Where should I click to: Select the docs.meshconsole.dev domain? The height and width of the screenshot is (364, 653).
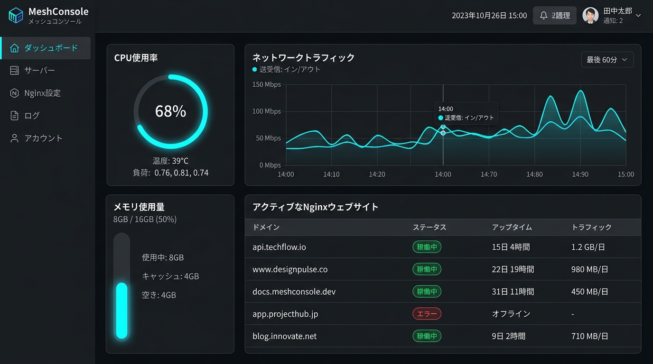294,291
